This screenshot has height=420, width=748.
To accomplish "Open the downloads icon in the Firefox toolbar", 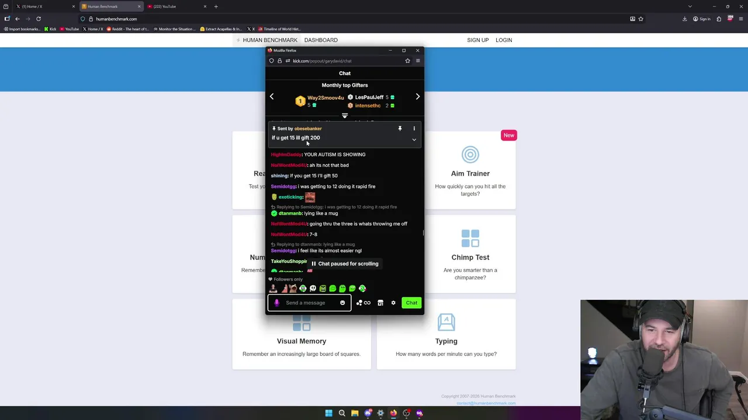I will 684,19.
